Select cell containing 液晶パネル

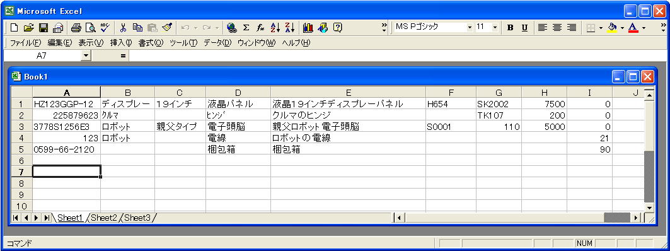coord(238,104)
